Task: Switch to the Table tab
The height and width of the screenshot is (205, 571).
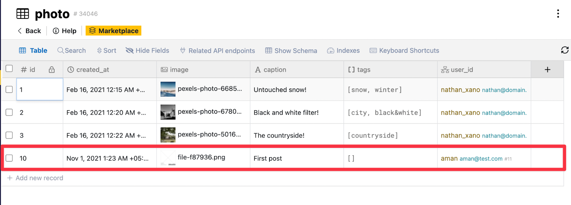Action: tap(33, 51)
